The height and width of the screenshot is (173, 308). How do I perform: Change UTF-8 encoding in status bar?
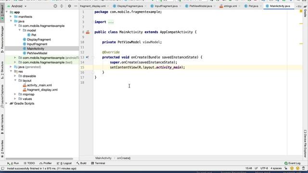coord(264,168)
